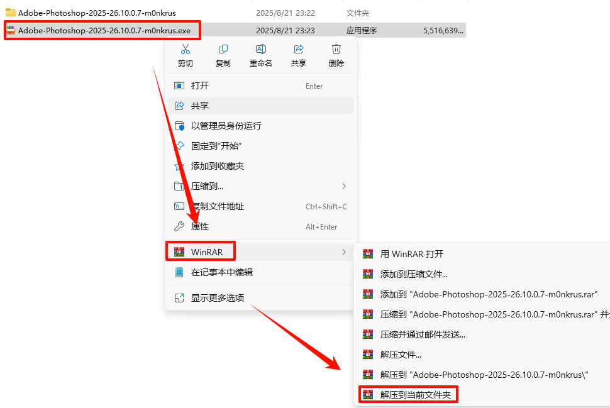
Task: Click the Copy icon in context menu
Action: [223, 49]
